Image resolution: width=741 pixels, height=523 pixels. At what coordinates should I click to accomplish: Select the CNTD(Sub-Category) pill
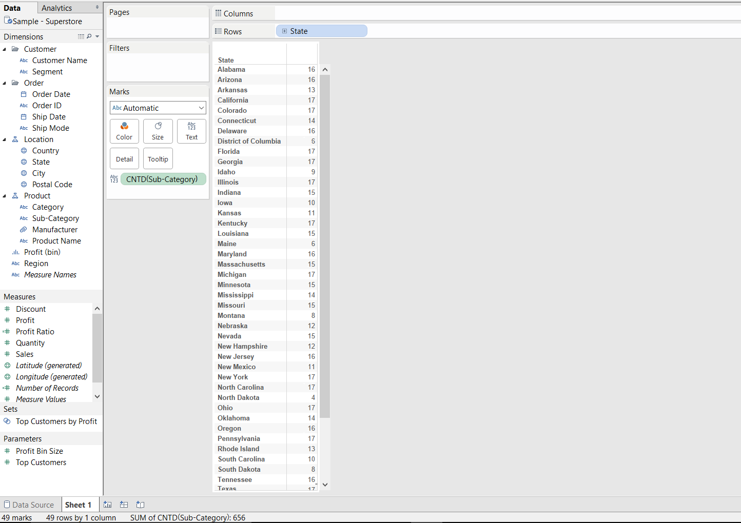tap(163, 179)
